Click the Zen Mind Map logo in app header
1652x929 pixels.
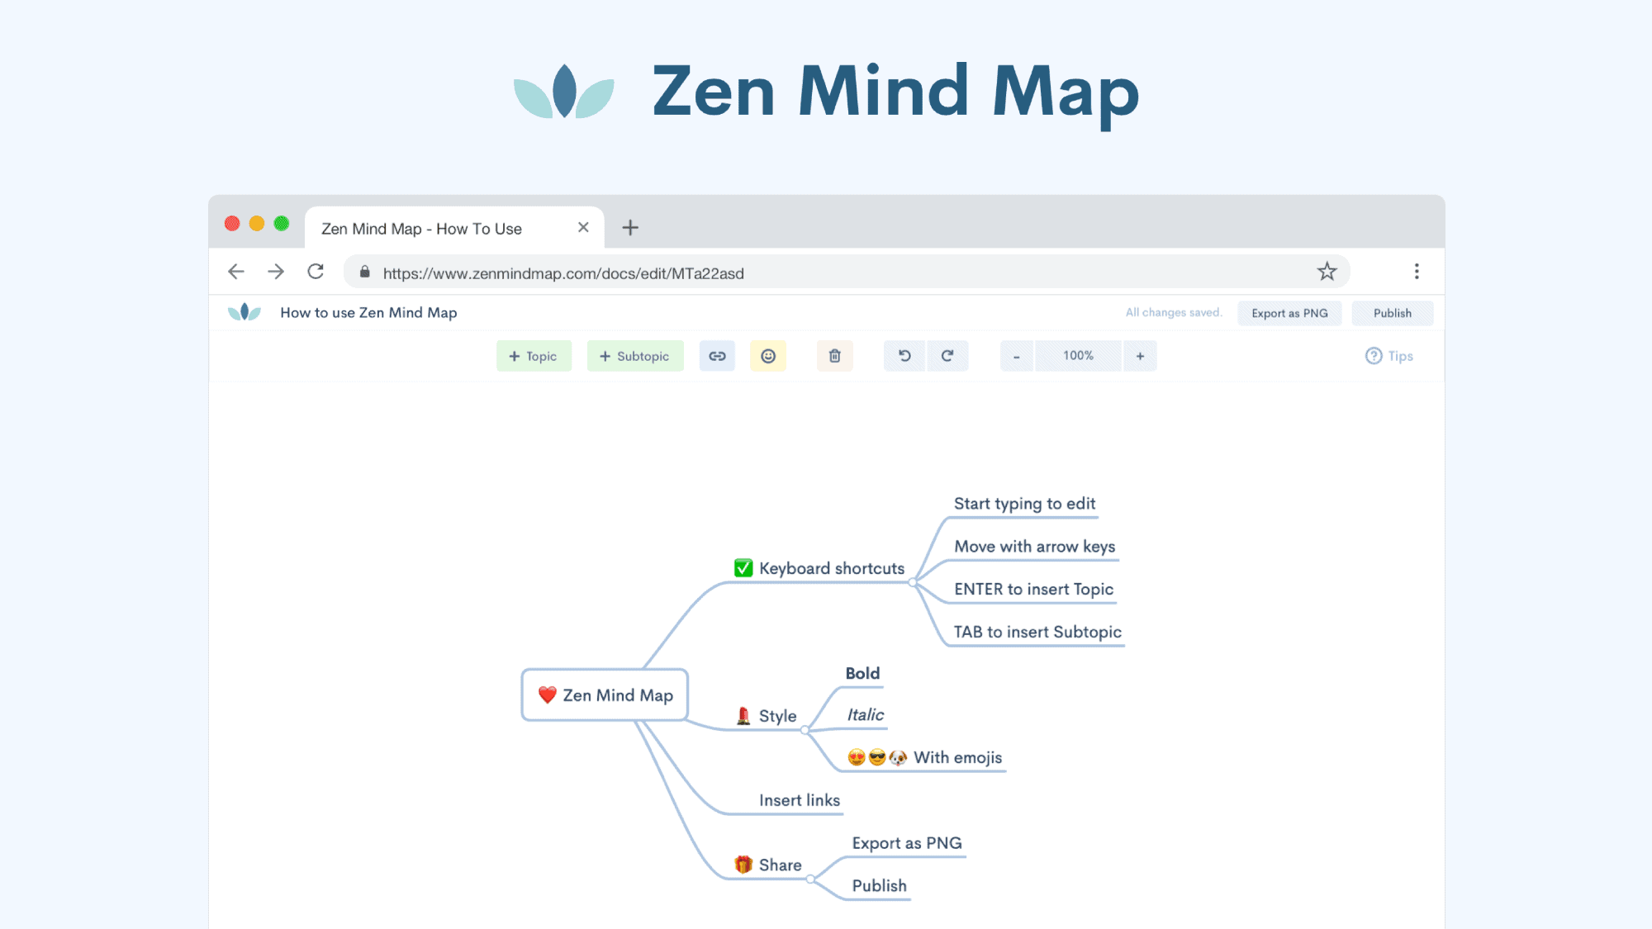click(x=244, y=312)
